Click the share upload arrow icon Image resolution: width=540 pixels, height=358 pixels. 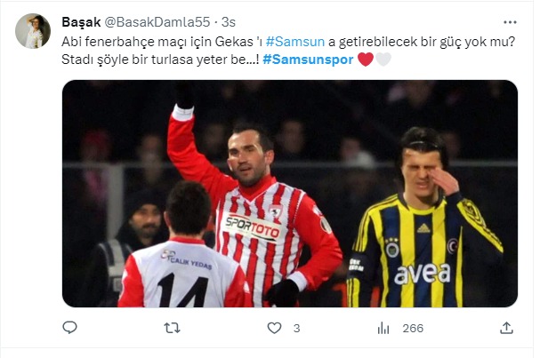tap(506, 328)
